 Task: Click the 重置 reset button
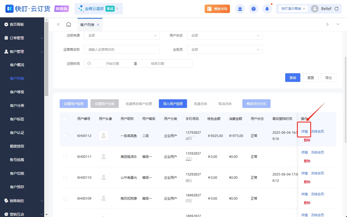coord(311,78)
